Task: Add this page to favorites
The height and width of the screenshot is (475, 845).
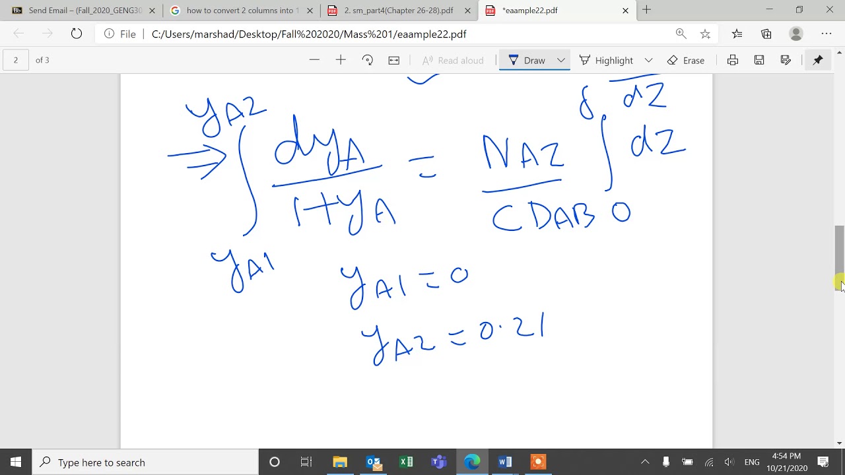Action: coord(705,34)
